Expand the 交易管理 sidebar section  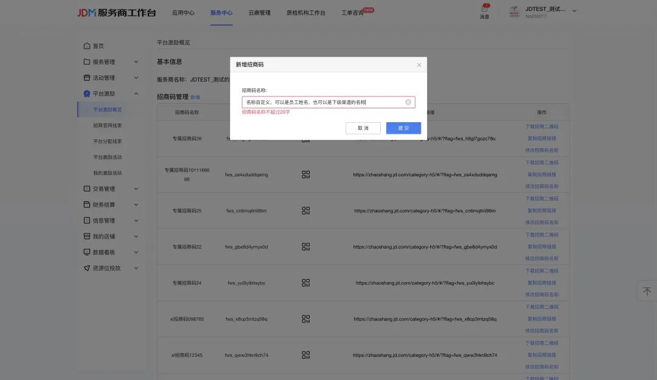tap(136, 189)
